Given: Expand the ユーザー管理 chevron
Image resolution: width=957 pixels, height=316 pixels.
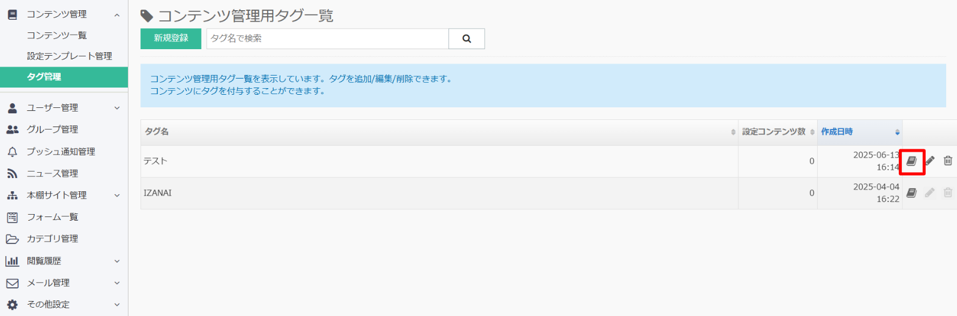Looking at the screenshot, I should coord(117,109).
